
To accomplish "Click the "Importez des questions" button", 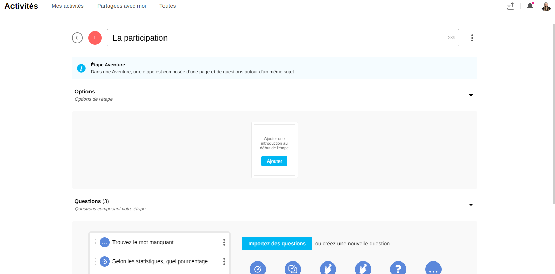I will pyautogui.click(x=277, y=244).
